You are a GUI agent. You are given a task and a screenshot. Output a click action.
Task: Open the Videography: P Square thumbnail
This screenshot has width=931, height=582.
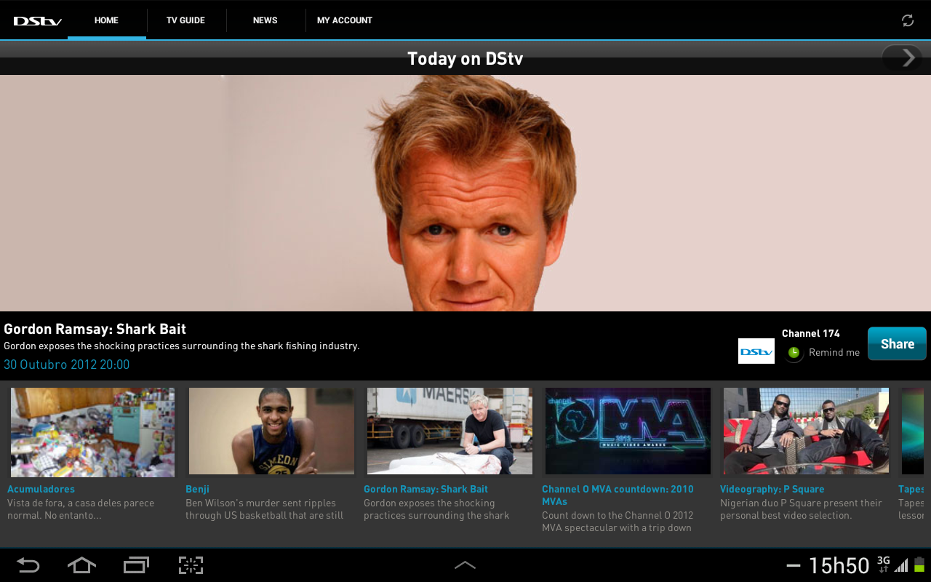pyautogui.click(x=806, y=431)
